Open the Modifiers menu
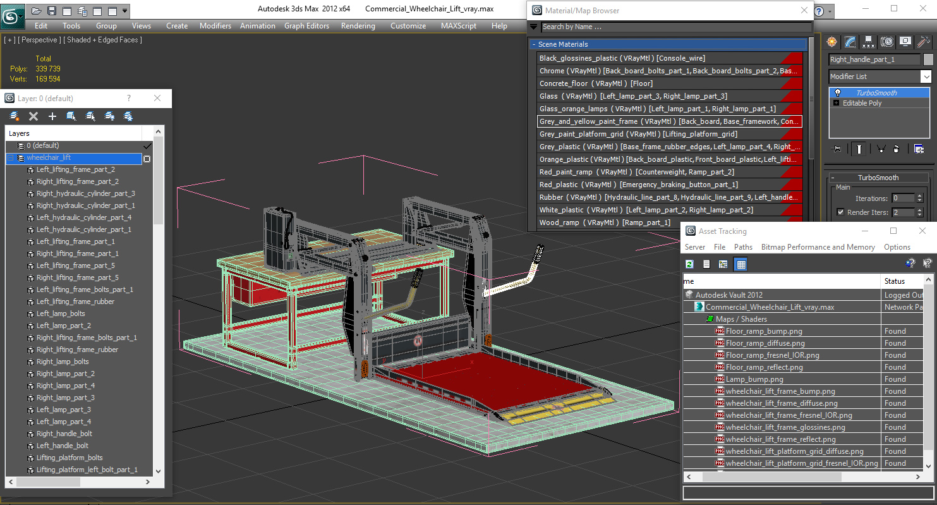 [x=215, y=26]
